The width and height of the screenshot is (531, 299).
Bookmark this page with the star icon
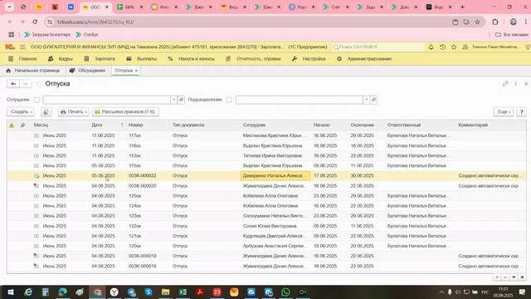pyautogui.click(x=478, y=22)
